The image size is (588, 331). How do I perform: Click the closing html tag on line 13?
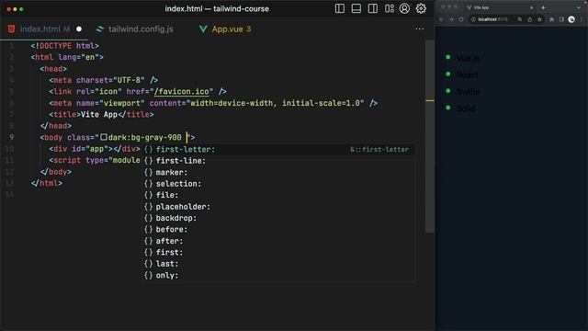click(x=47, y=183)
